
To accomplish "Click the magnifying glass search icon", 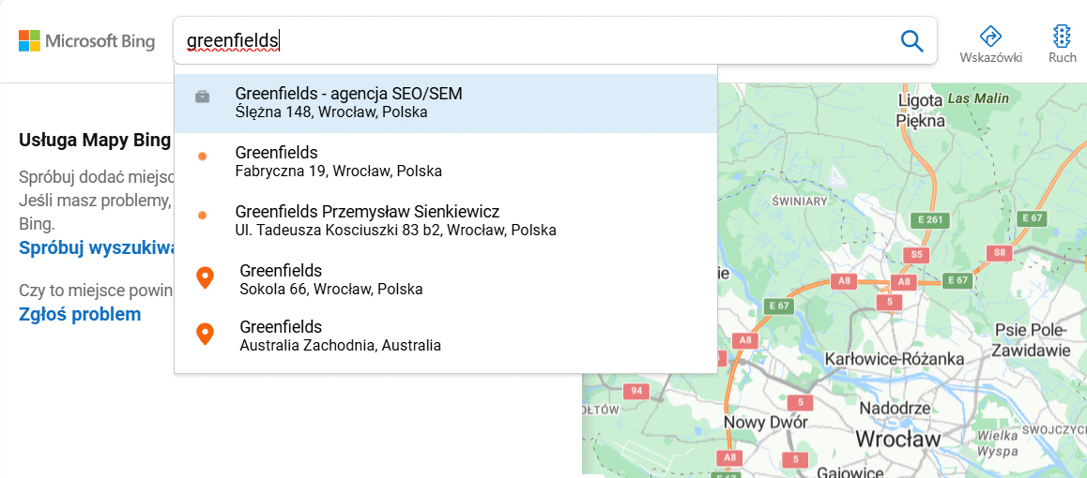I will [x=911, y=41].
